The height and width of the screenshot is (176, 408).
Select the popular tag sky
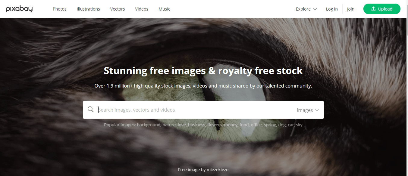coord(299,125)
